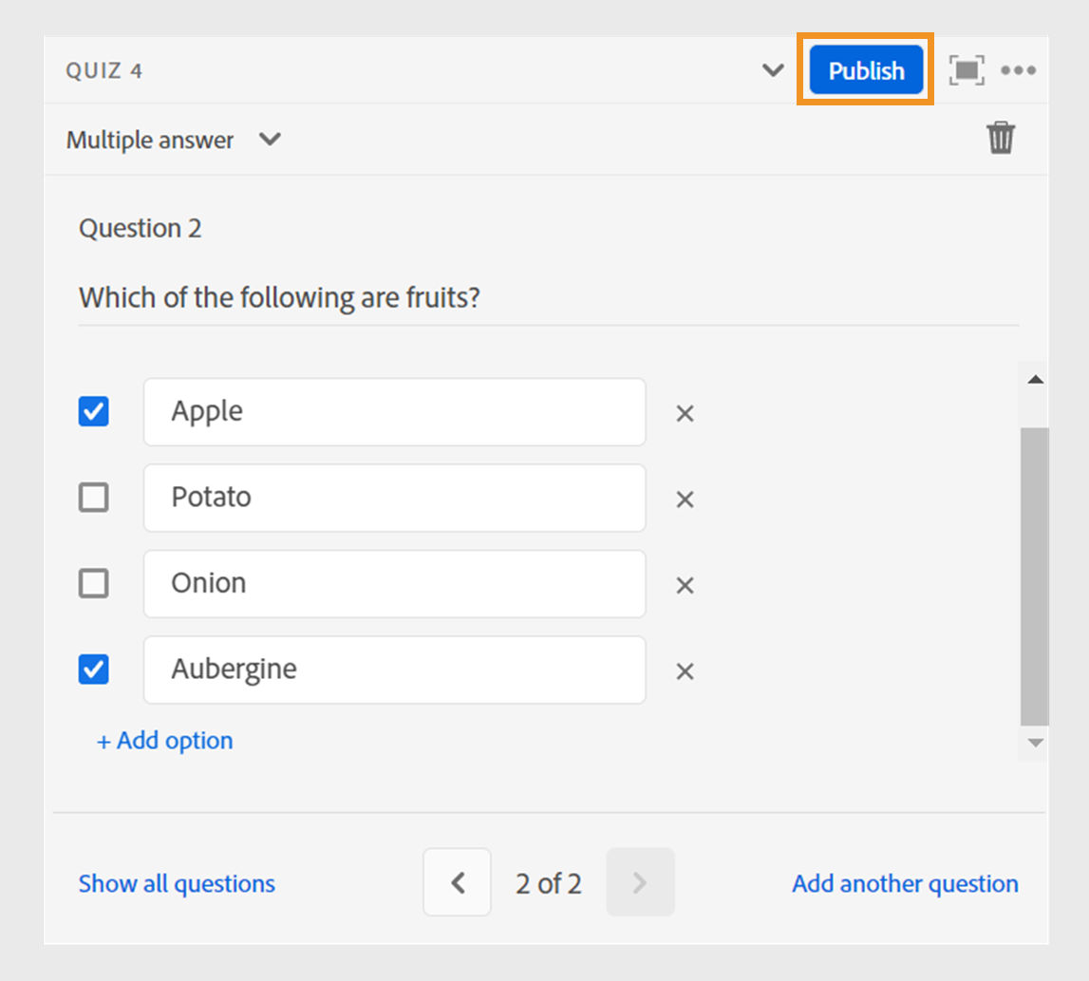1089x981 pixels.
Task: Uncheck the Aubergine answer checkbox
Action: click(93, 669)
